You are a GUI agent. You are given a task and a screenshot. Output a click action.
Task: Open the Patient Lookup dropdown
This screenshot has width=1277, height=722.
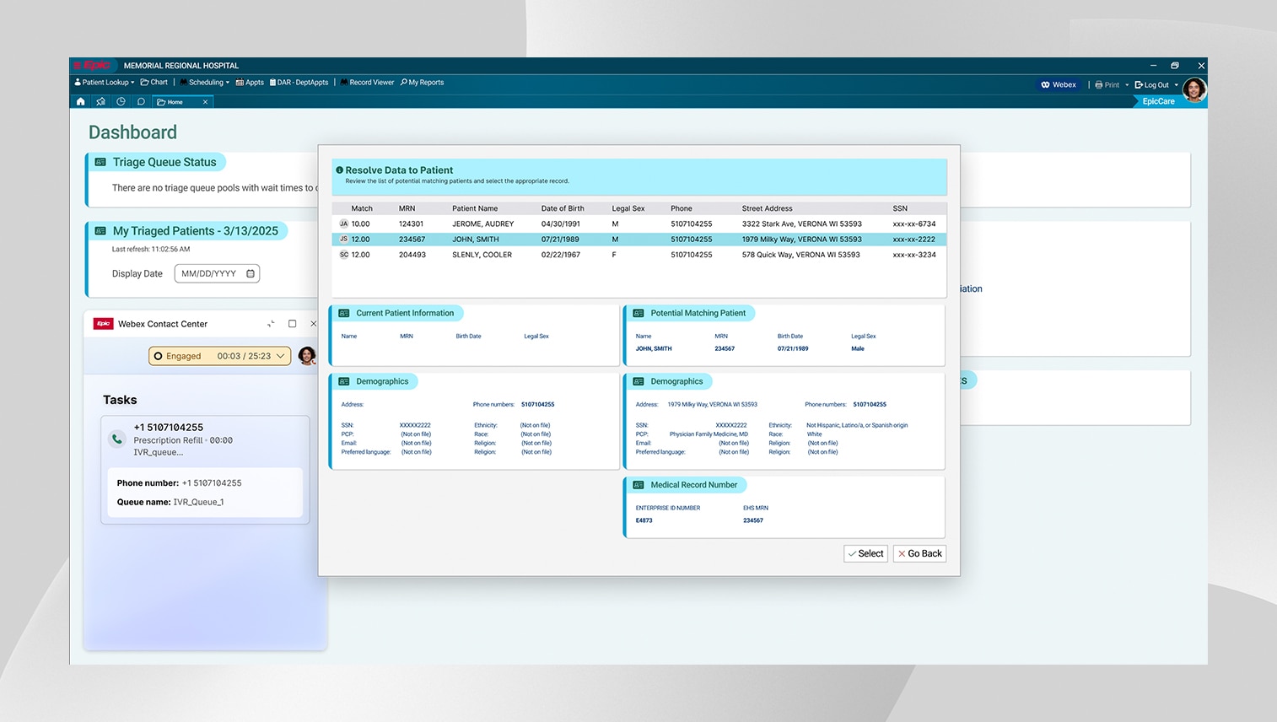point(105,83)
